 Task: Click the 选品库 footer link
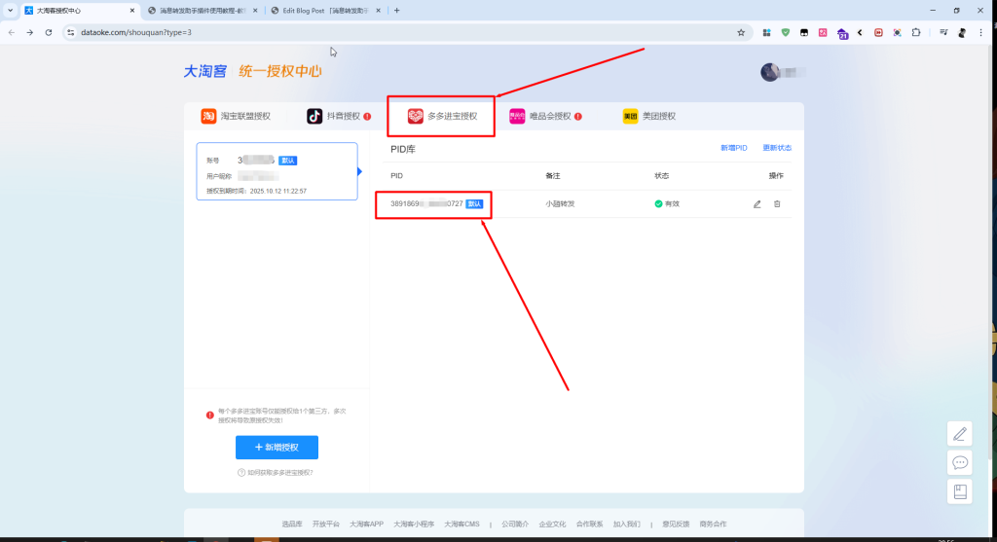coord(292,524)
